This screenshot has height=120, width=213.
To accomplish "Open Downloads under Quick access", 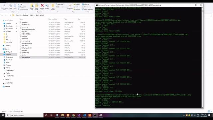I will [x=9, y=26].
